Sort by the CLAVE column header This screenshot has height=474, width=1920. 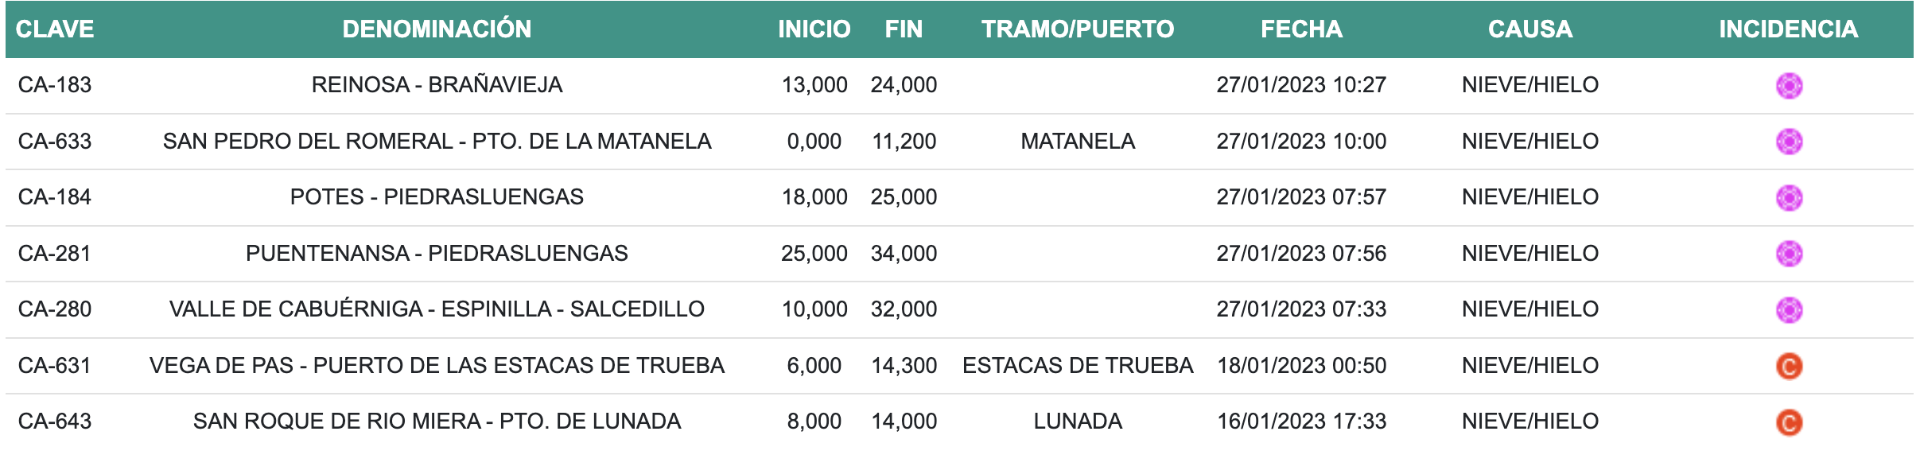click(x=55, y=29)
